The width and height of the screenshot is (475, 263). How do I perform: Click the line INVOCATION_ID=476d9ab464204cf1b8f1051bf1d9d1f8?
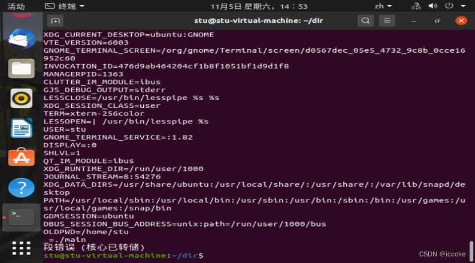click(166, 66)
